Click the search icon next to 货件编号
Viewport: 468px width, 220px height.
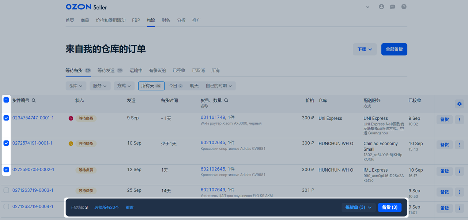[x=33, y=100]
